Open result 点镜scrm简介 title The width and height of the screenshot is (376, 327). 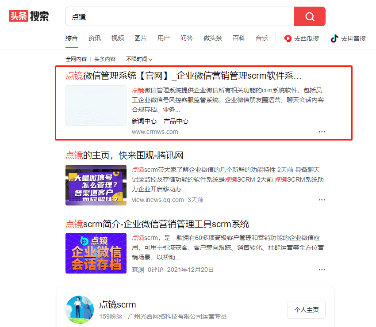tap(157, 224)
